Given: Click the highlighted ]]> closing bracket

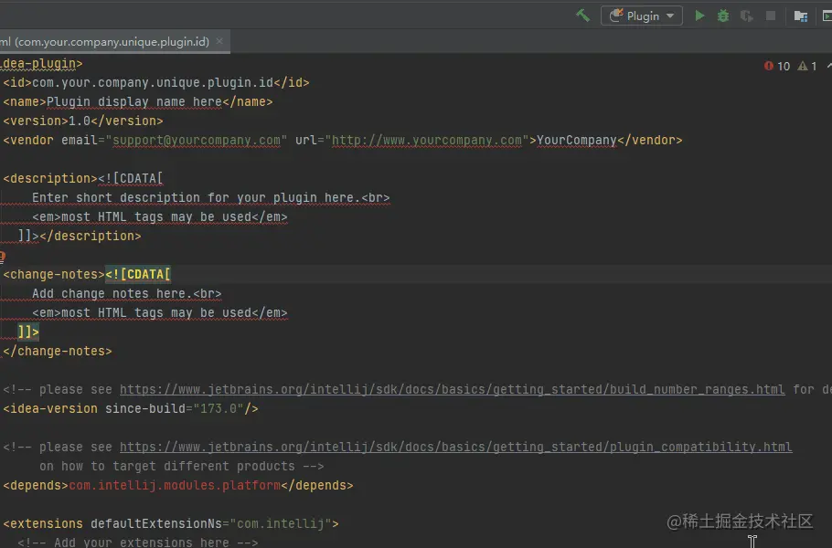Looking at the screenshot, I should tap(28, 332).
